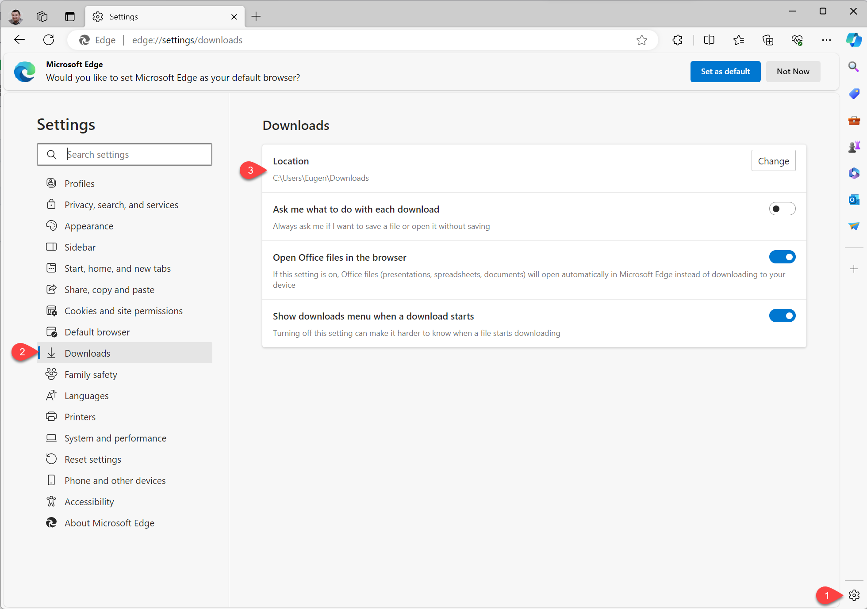Click Set as default button
The image size is (867, 609).
(725, 72)
